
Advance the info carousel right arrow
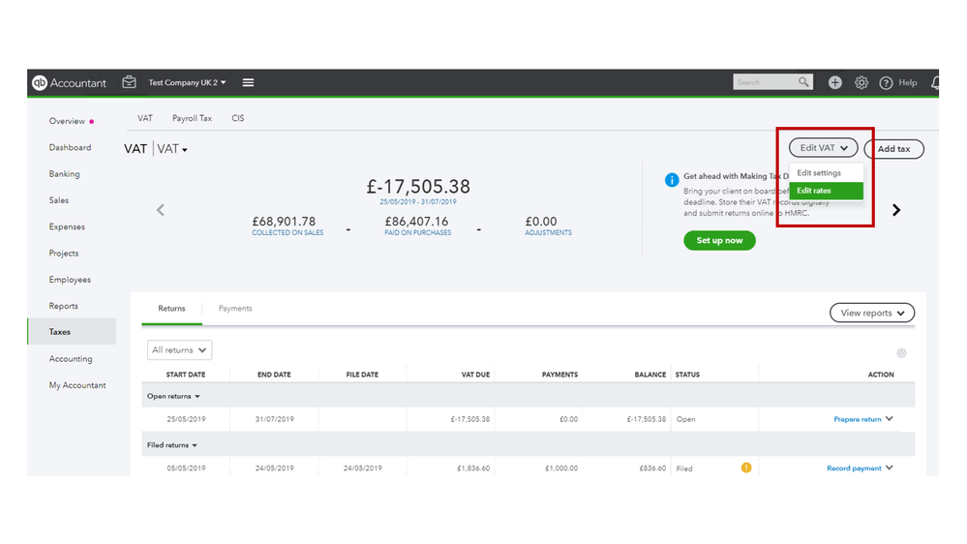pyautogui.click(x=896, y=210)
